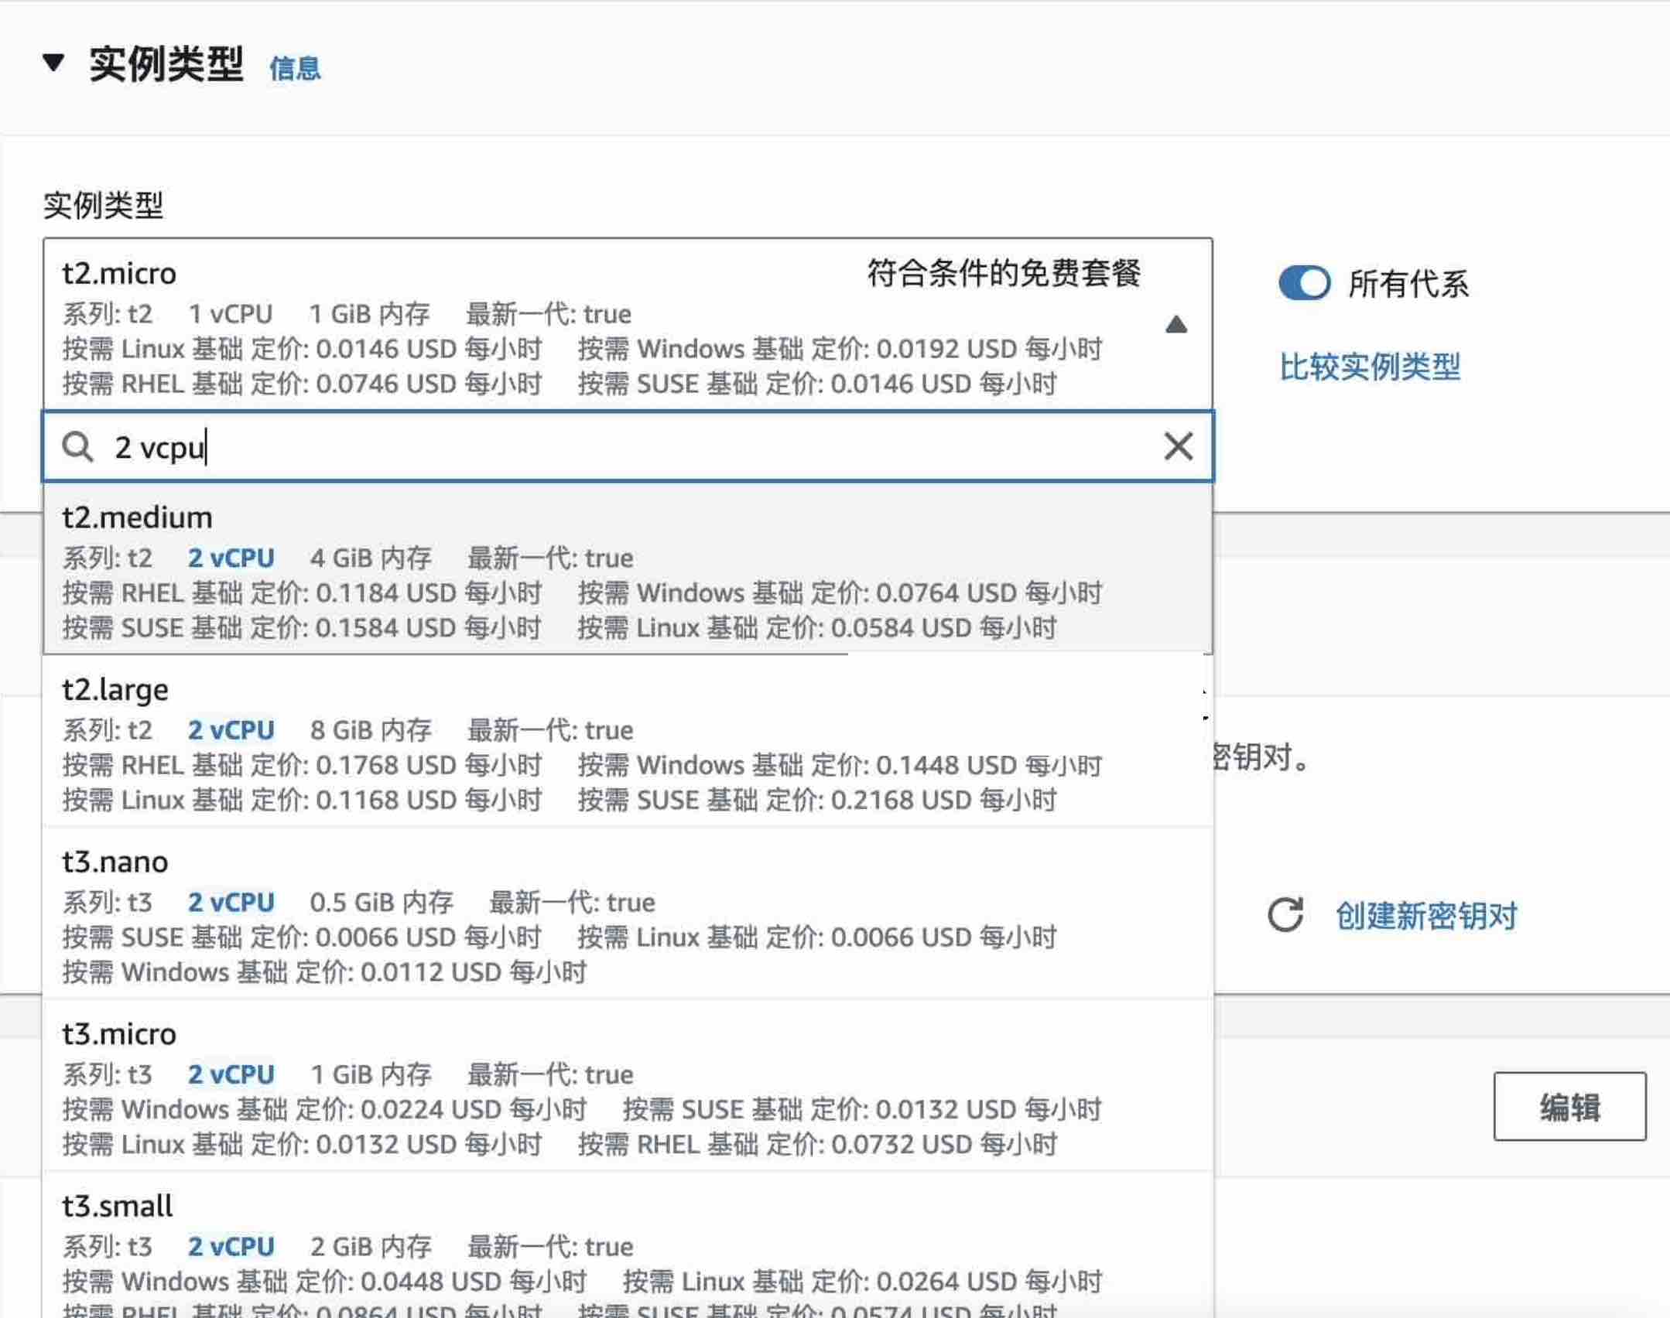The width and height of the screenshot is (1670, 1318).
Task: Open the 创建新密钥对 link
Action: click(1426, 916)
